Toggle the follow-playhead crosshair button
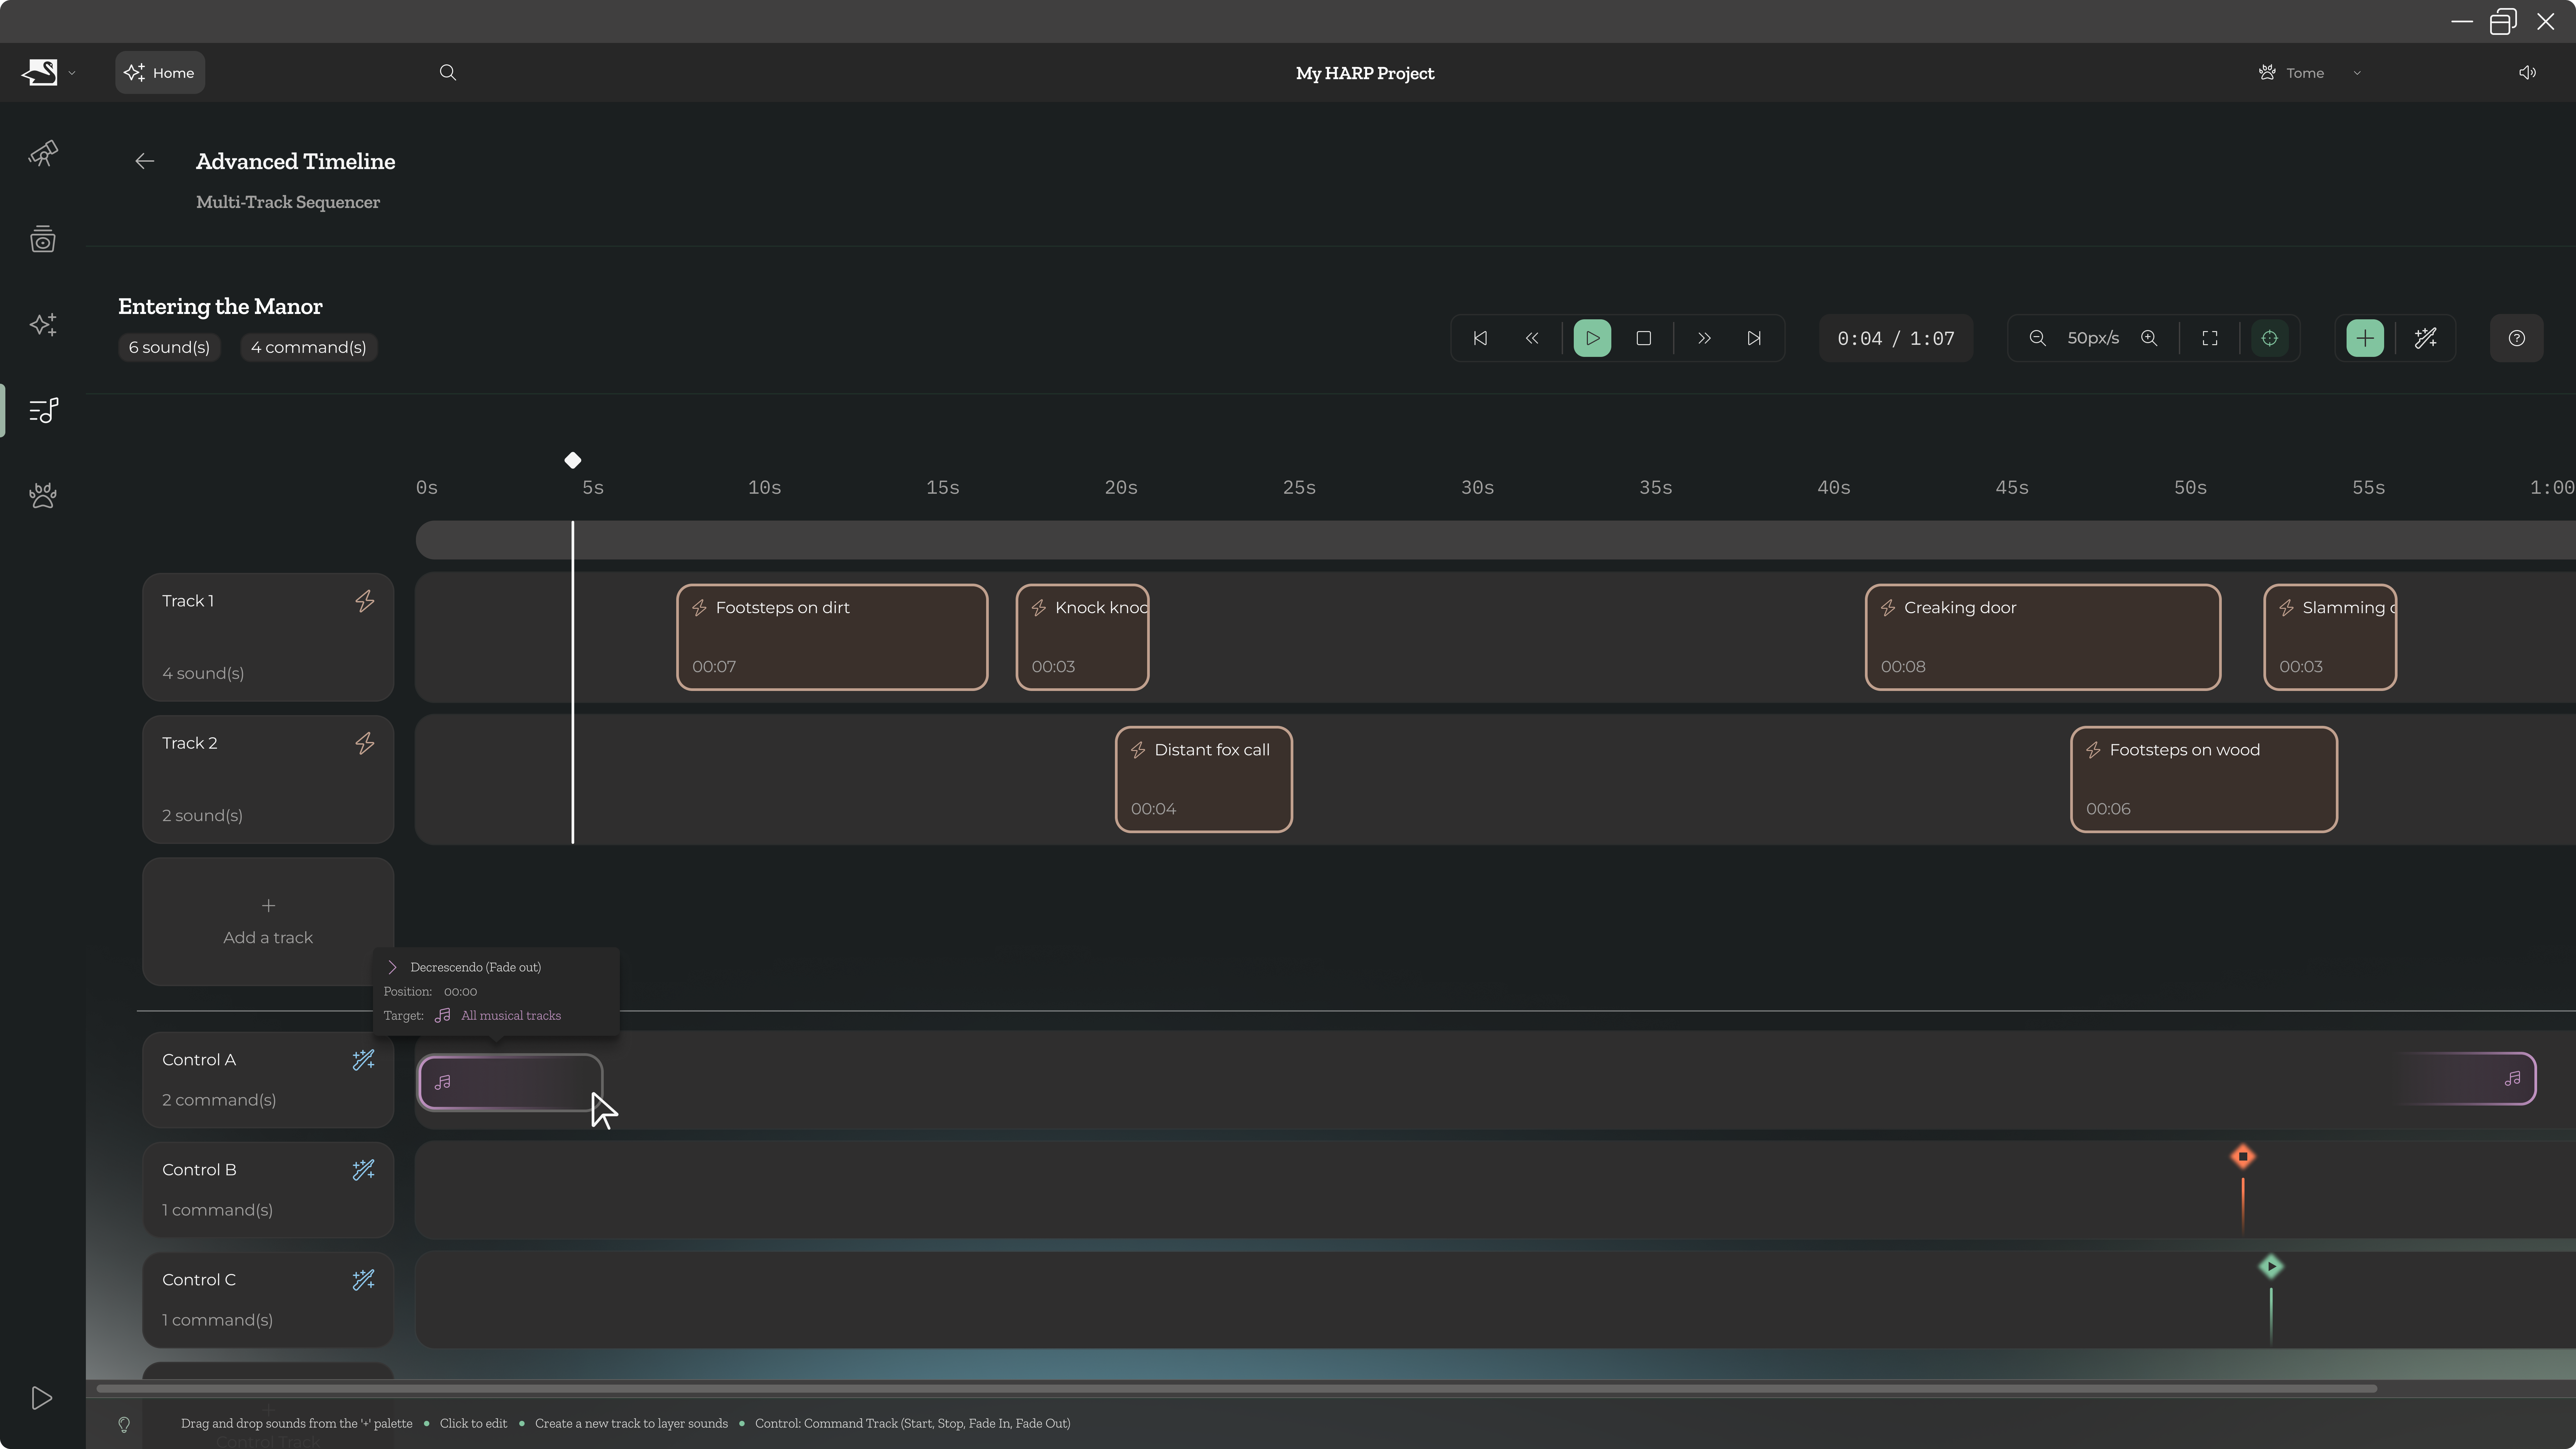 (x=2270, y=338)
